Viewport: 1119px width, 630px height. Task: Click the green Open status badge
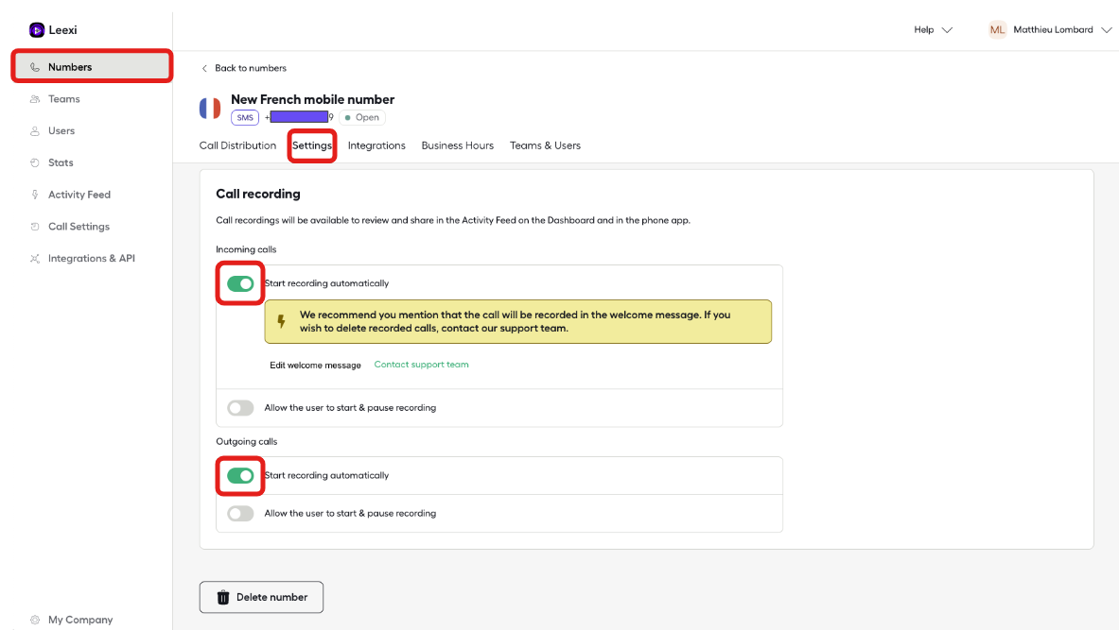tap(362, 117)
